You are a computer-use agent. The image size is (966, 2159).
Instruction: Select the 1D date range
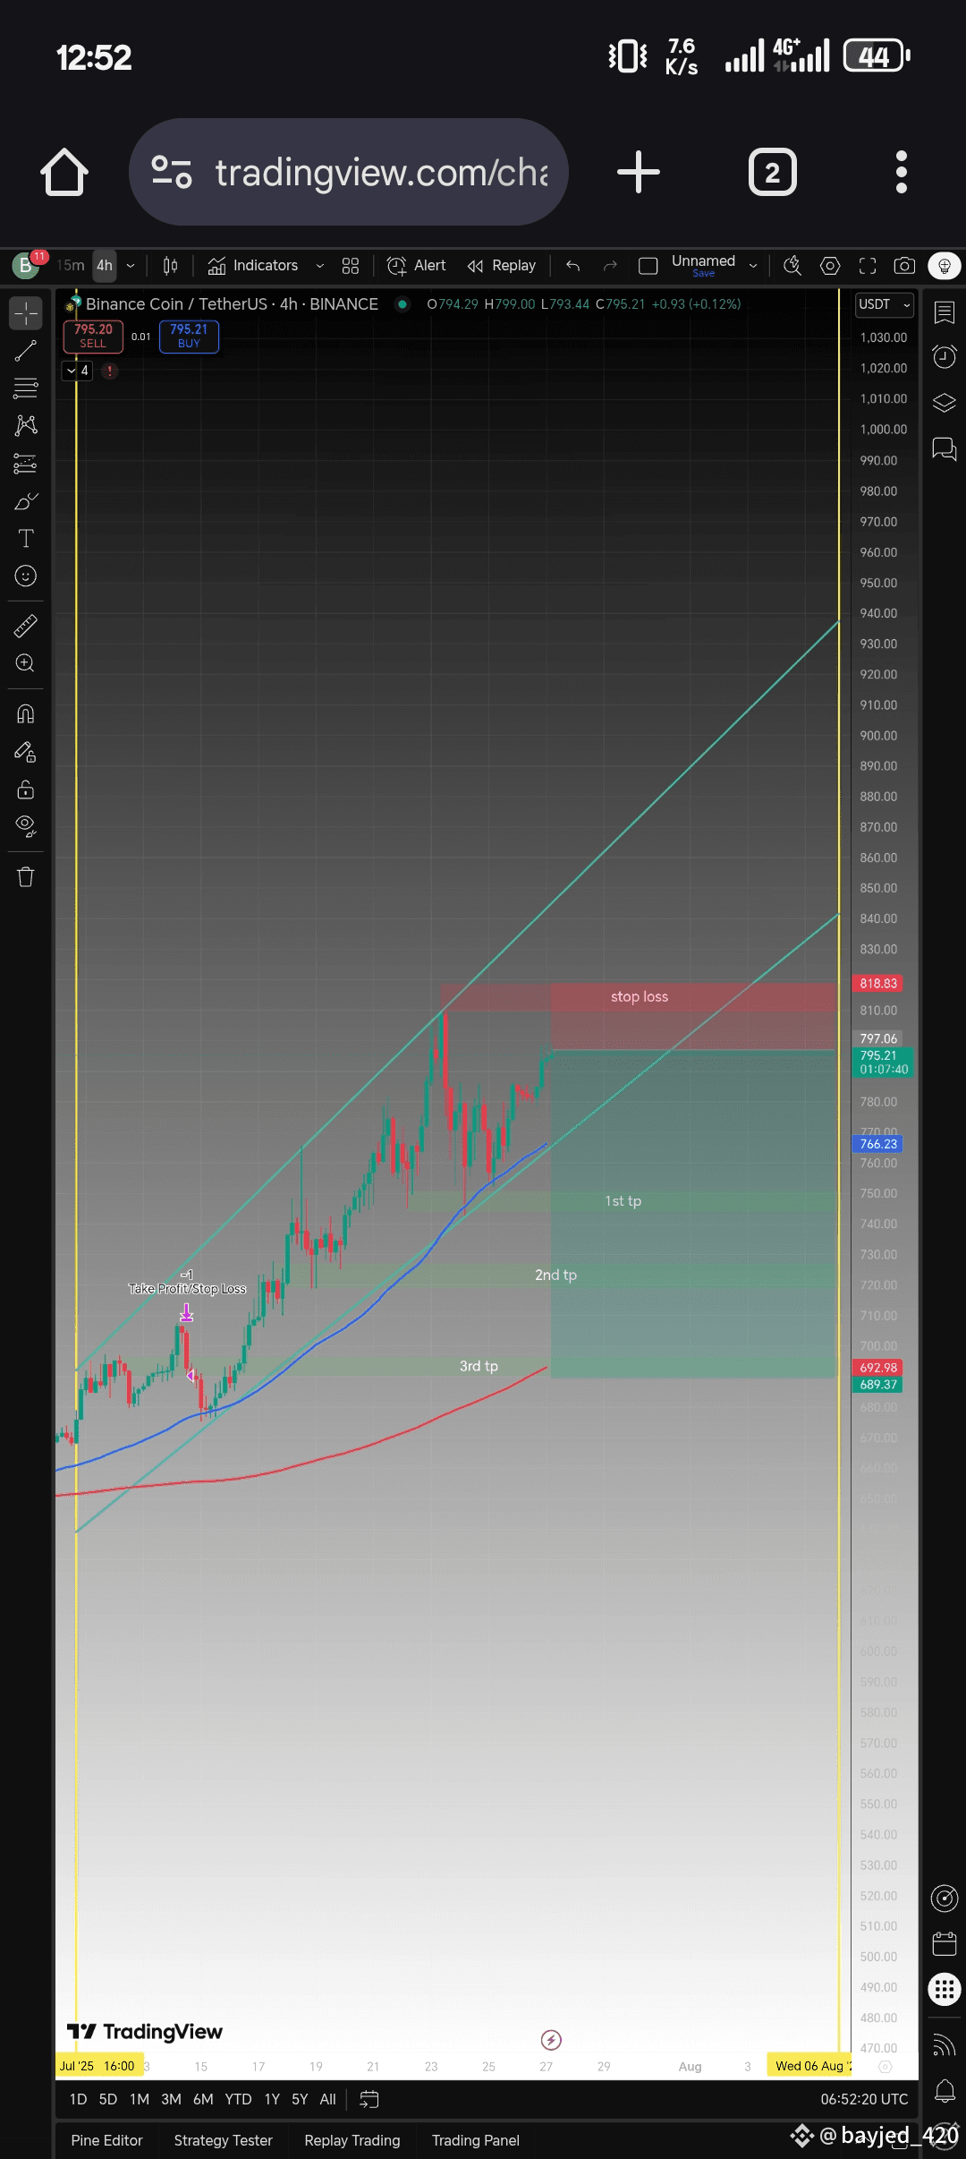click(79, 2099)
